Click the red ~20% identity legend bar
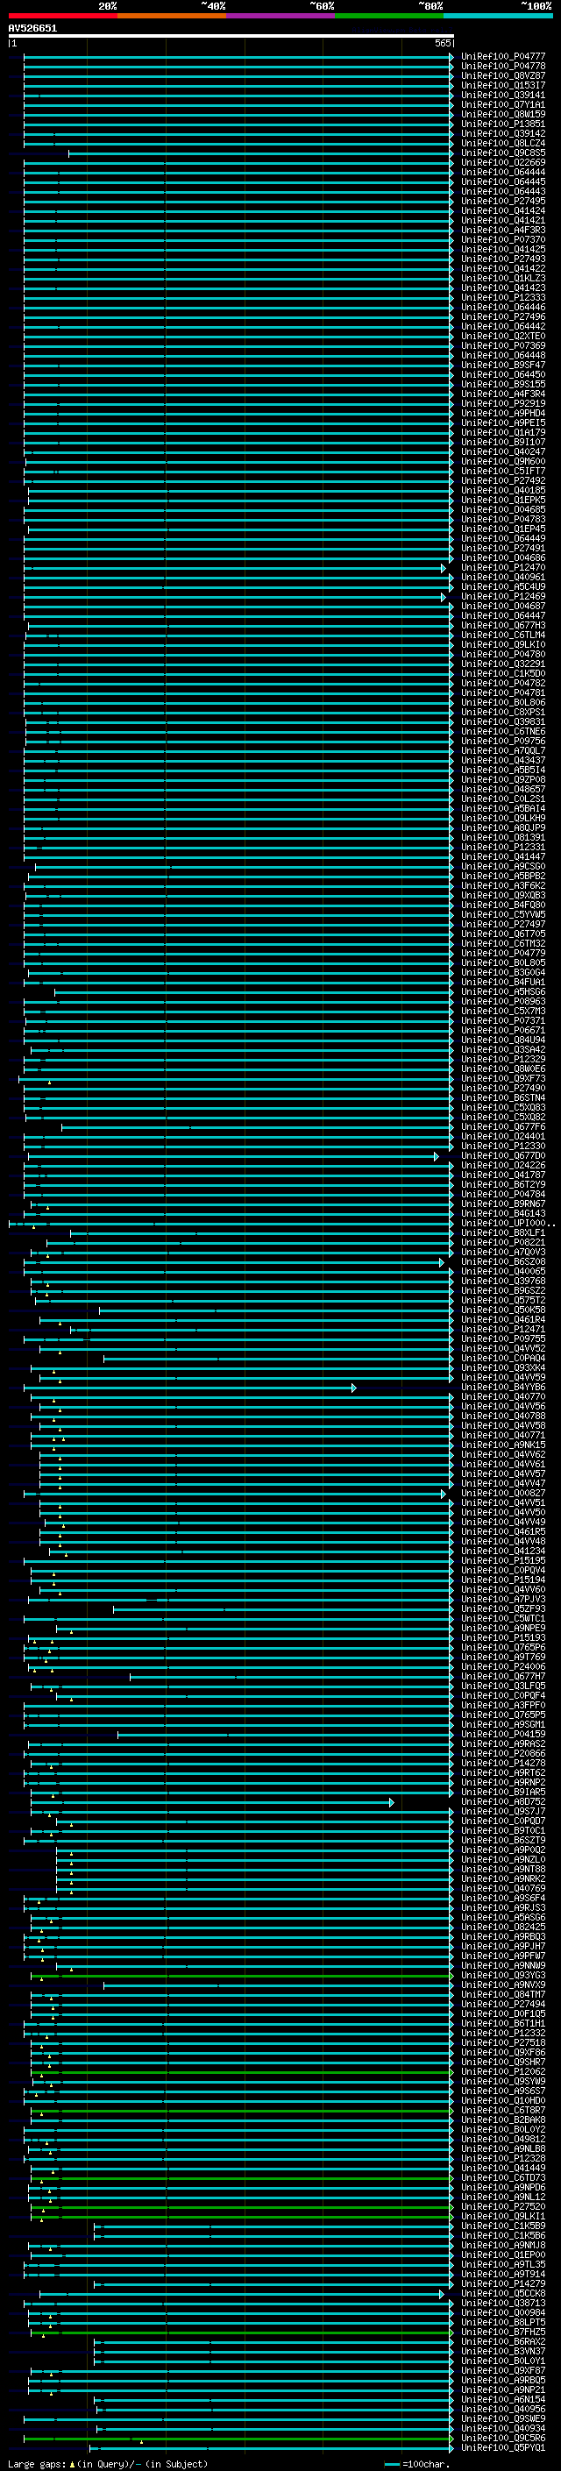This screenshot has width=561, height=2471. (x=62, y=16)
